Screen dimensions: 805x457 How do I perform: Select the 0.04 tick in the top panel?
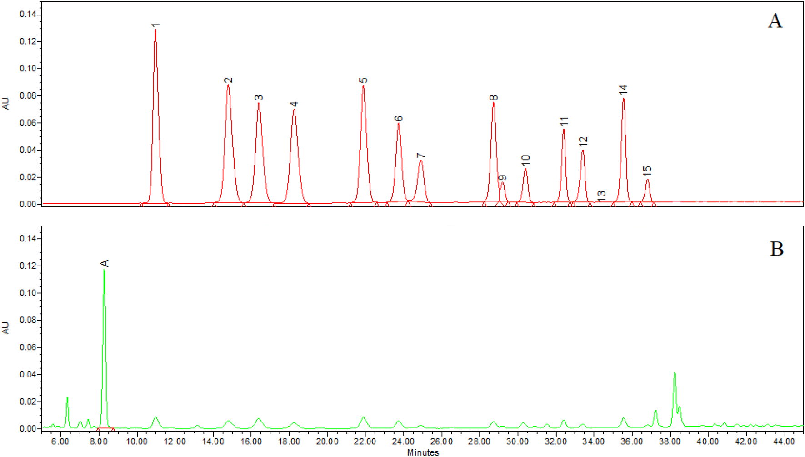pyautogui.click(x=27, y=150)
